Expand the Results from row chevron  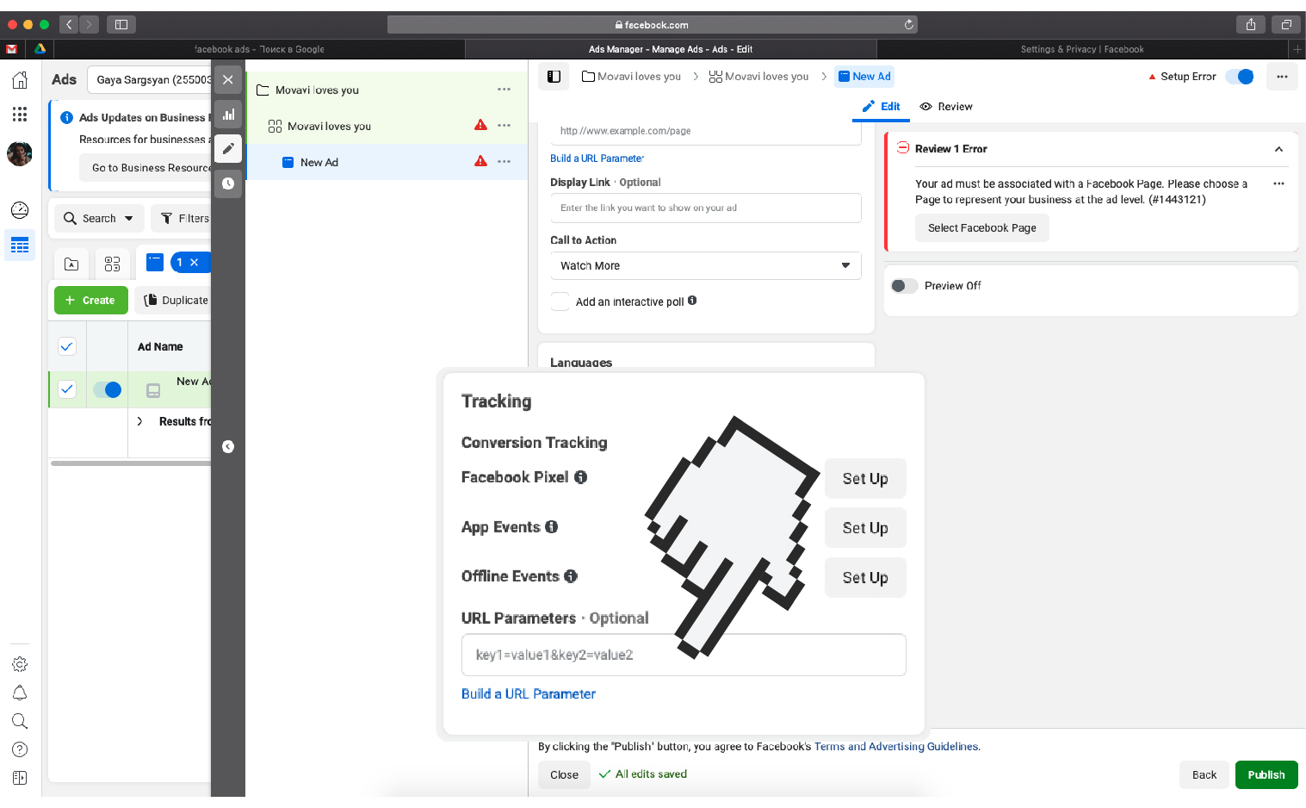[139, 421]
